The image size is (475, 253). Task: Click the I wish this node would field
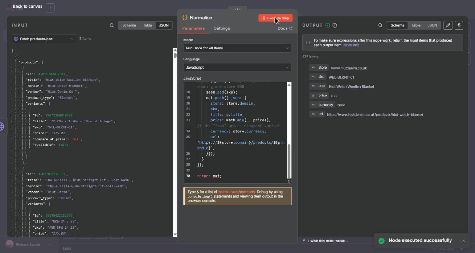pos(328,241)
